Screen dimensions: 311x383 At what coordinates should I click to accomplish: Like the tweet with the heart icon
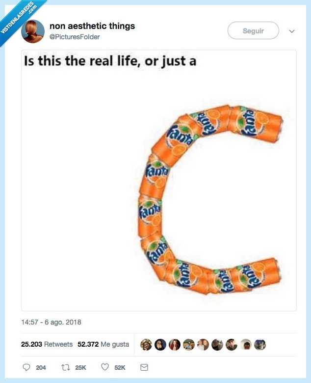click(x=104, y=367)
